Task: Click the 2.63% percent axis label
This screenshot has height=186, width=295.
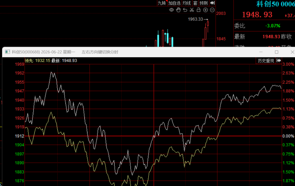Action: pos(288,73)
